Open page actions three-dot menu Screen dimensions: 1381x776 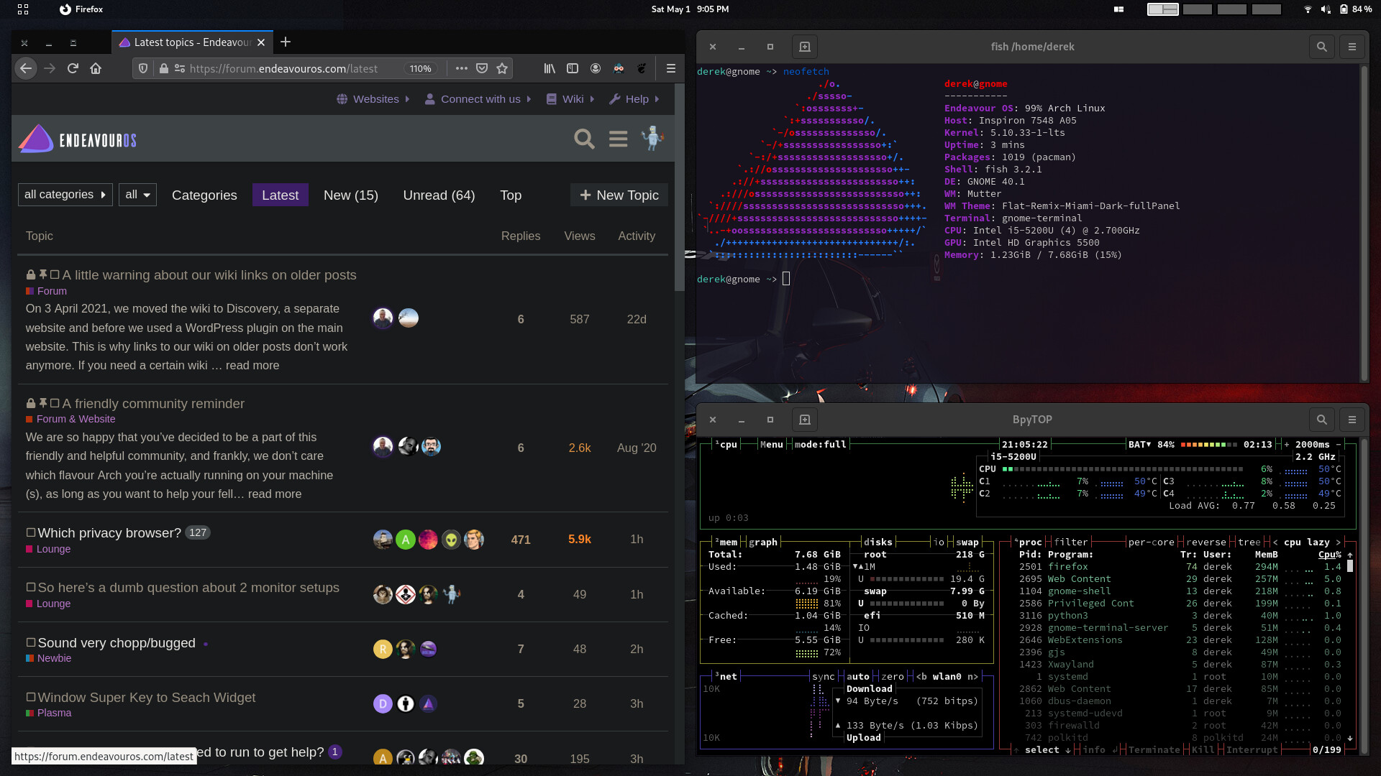(462, 68)
